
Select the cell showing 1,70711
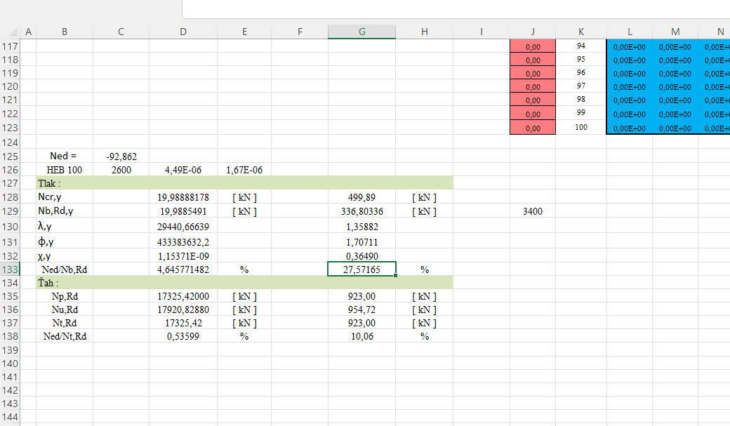tap(361, 242)
